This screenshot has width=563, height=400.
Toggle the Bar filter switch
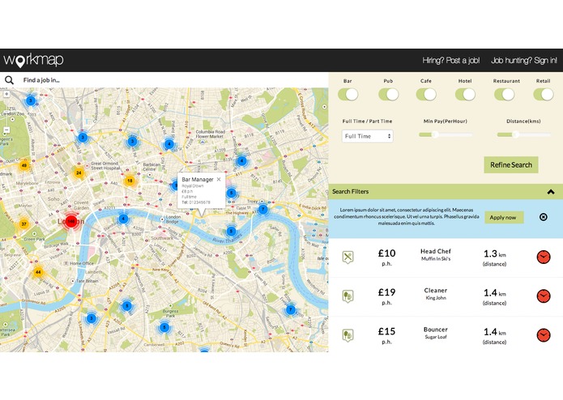coord(348,95)
